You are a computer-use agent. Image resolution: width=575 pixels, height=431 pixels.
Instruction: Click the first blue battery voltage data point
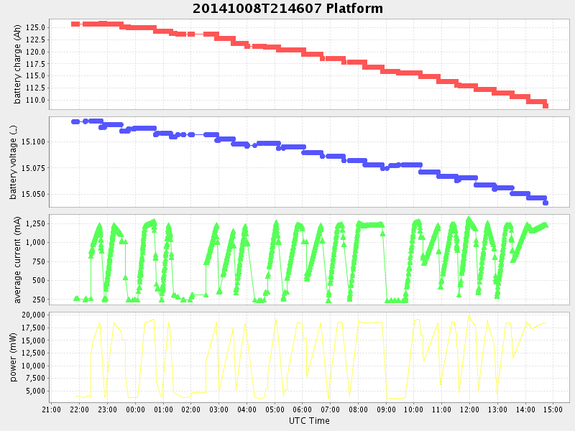point(75,121)
